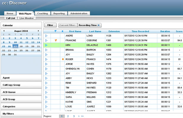This screenshot has height=118, width=183.
Task: Click extension 1474 cell
Action: click(x=109, y=59)
